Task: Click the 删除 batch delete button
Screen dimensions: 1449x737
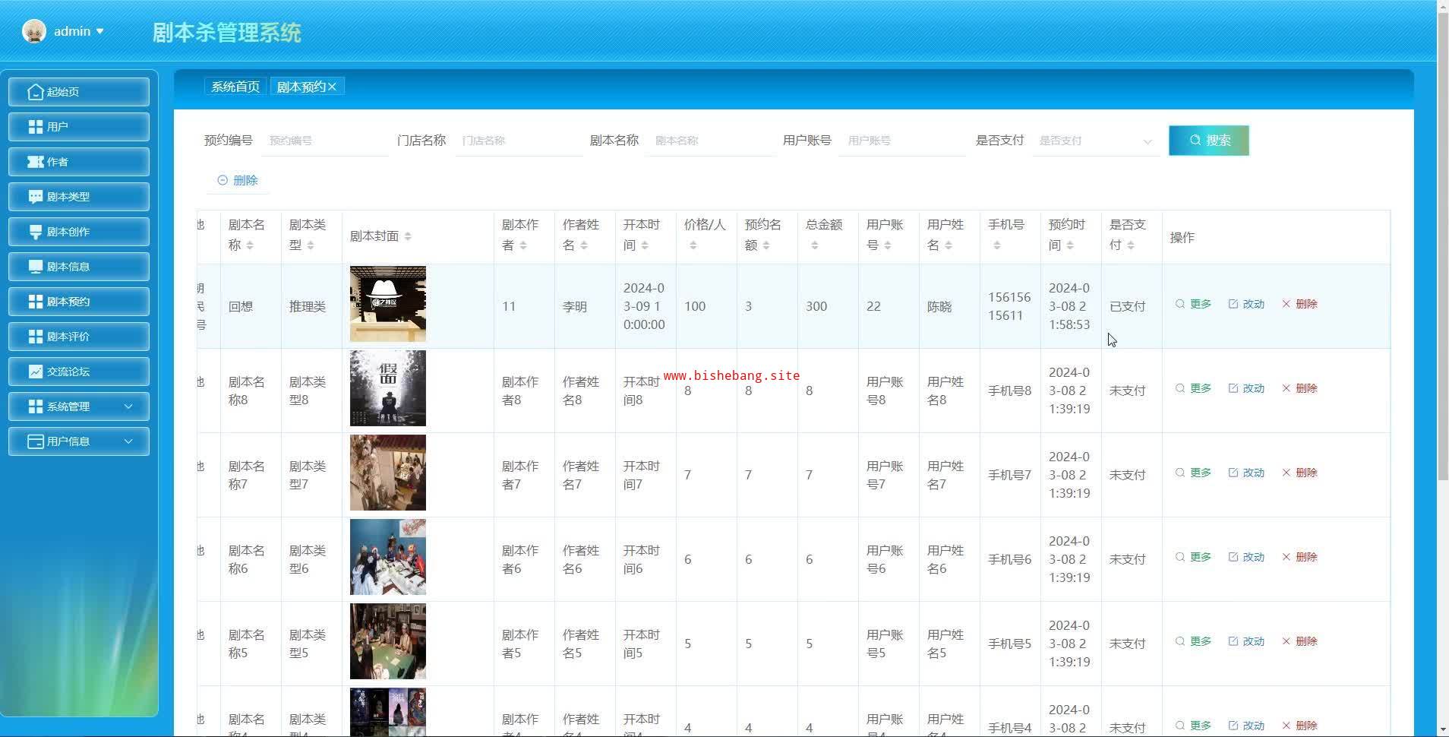Action: [238, 180]
